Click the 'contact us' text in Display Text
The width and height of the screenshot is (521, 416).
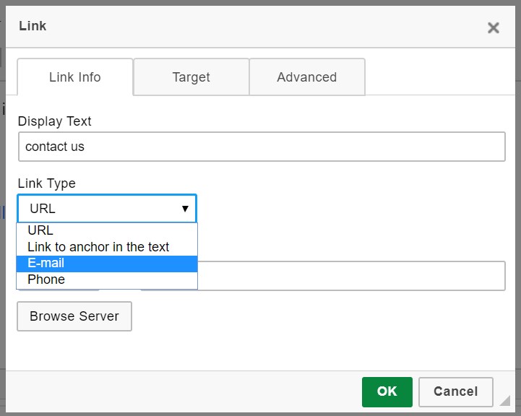[x=55, y=147]
